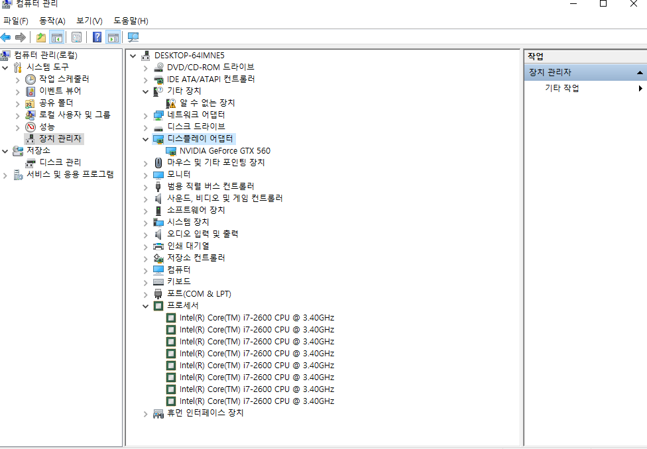
Task: Select the first Intel Core i7-2600 CPU entry
Action: click(x=257, y=317)
